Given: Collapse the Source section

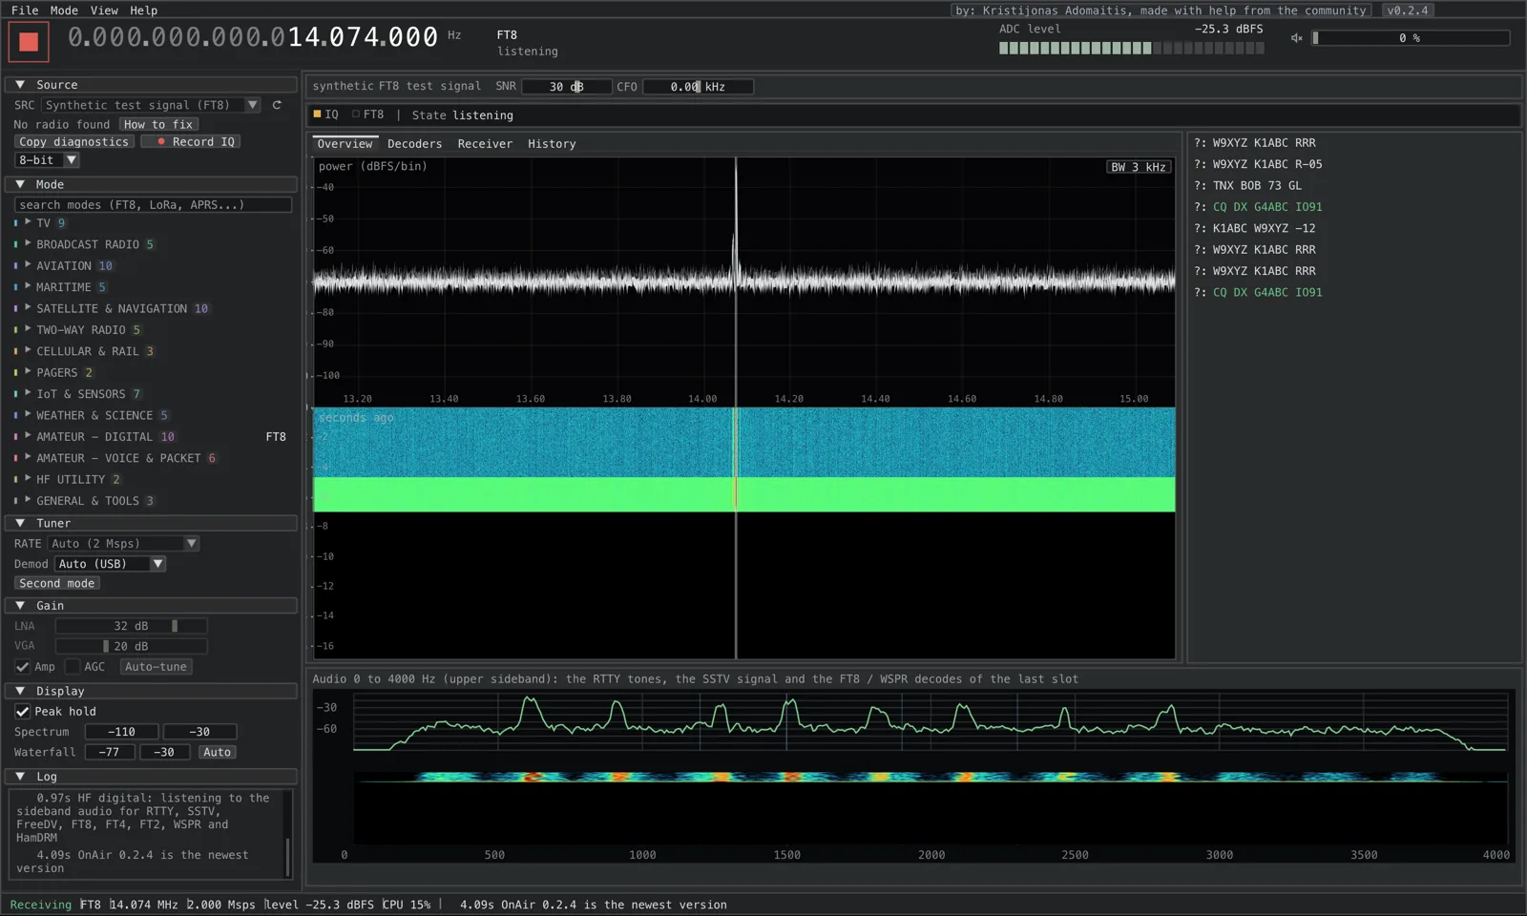Looking at the screenshot, I should [20, 85].
